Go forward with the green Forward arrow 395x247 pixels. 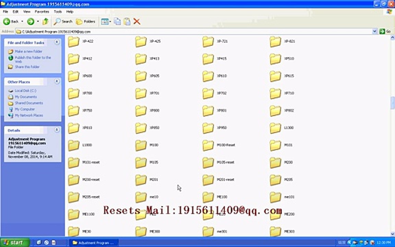click(x=31, y=22)
